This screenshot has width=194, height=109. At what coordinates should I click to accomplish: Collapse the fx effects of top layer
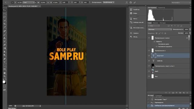click(x=187, y=38)
